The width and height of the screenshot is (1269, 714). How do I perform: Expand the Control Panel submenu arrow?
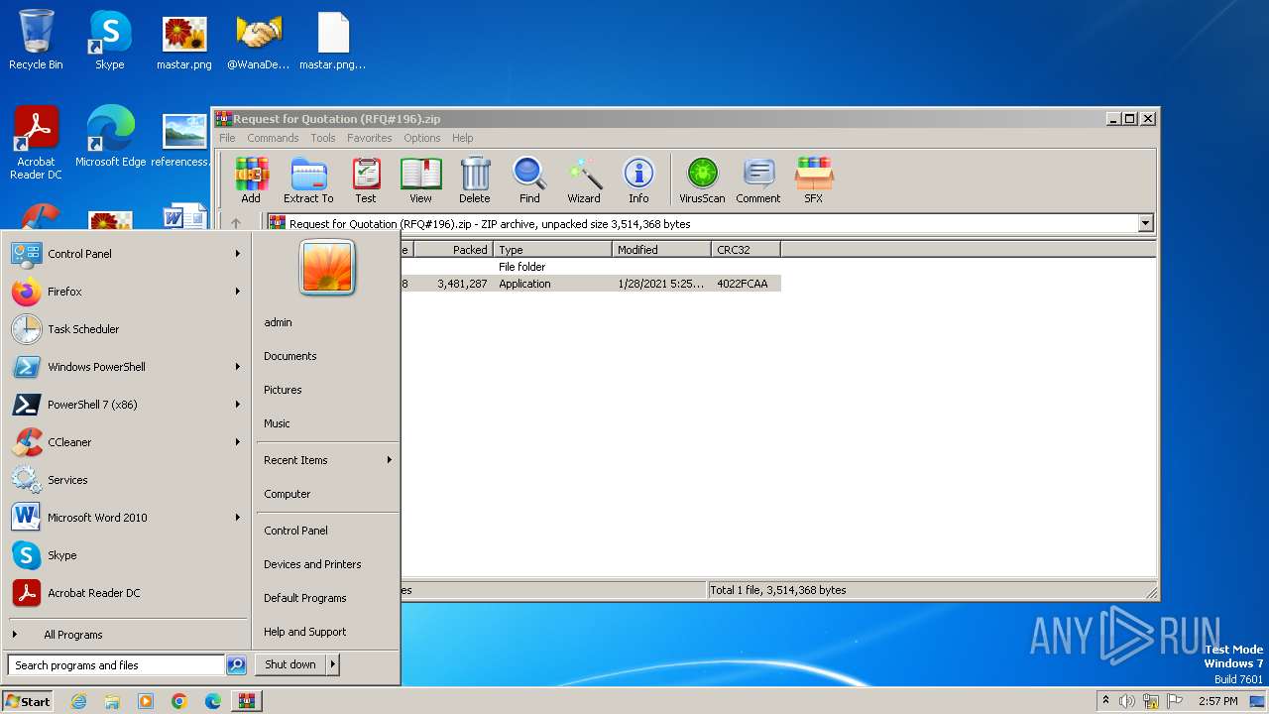(238, 254)
